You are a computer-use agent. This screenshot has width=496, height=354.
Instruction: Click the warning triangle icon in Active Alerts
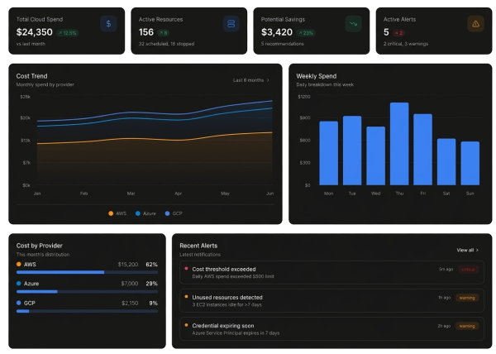pos(475,25)
